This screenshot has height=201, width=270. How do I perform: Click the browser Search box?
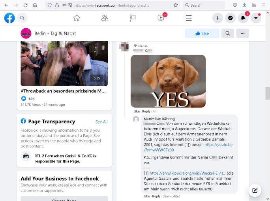tap(203, 5)
